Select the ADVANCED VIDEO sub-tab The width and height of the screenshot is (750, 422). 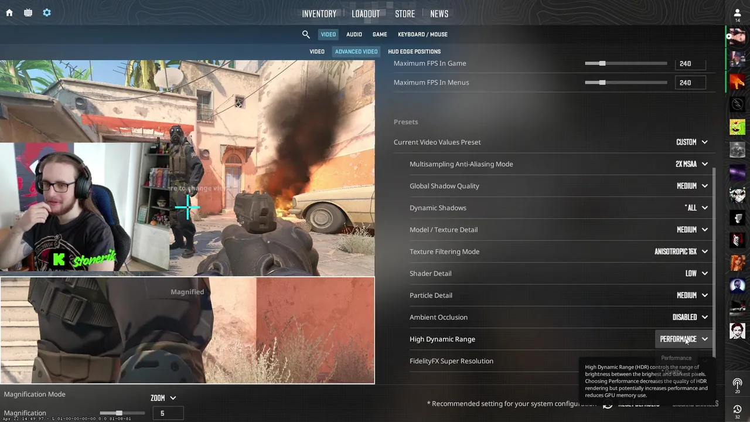[356, 52]
